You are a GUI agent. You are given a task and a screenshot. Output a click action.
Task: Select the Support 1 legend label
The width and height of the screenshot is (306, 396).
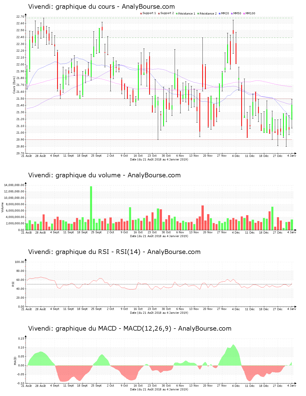tap(149, 13)
